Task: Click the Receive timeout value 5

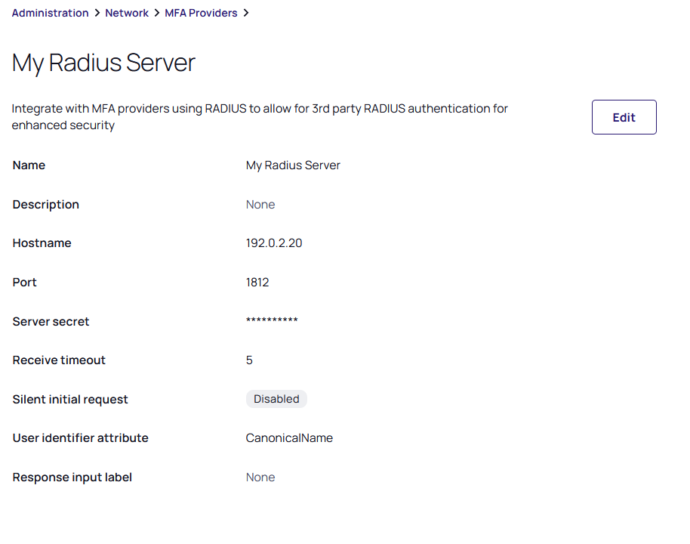Action: [249, 360]
